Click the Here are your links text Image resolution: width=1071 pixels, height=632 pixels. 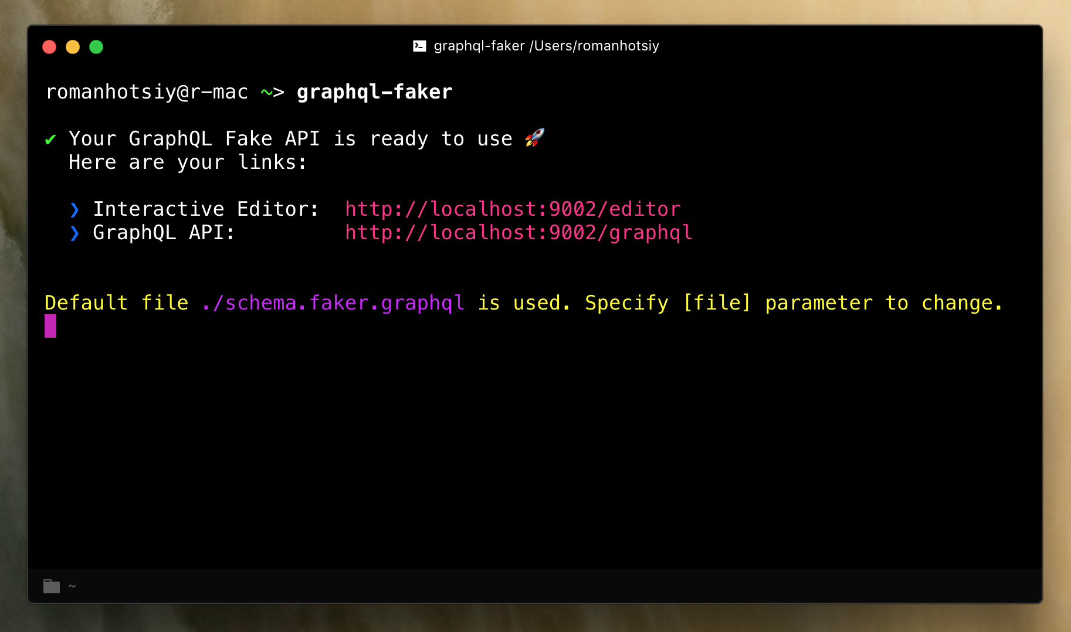(187, 162)
